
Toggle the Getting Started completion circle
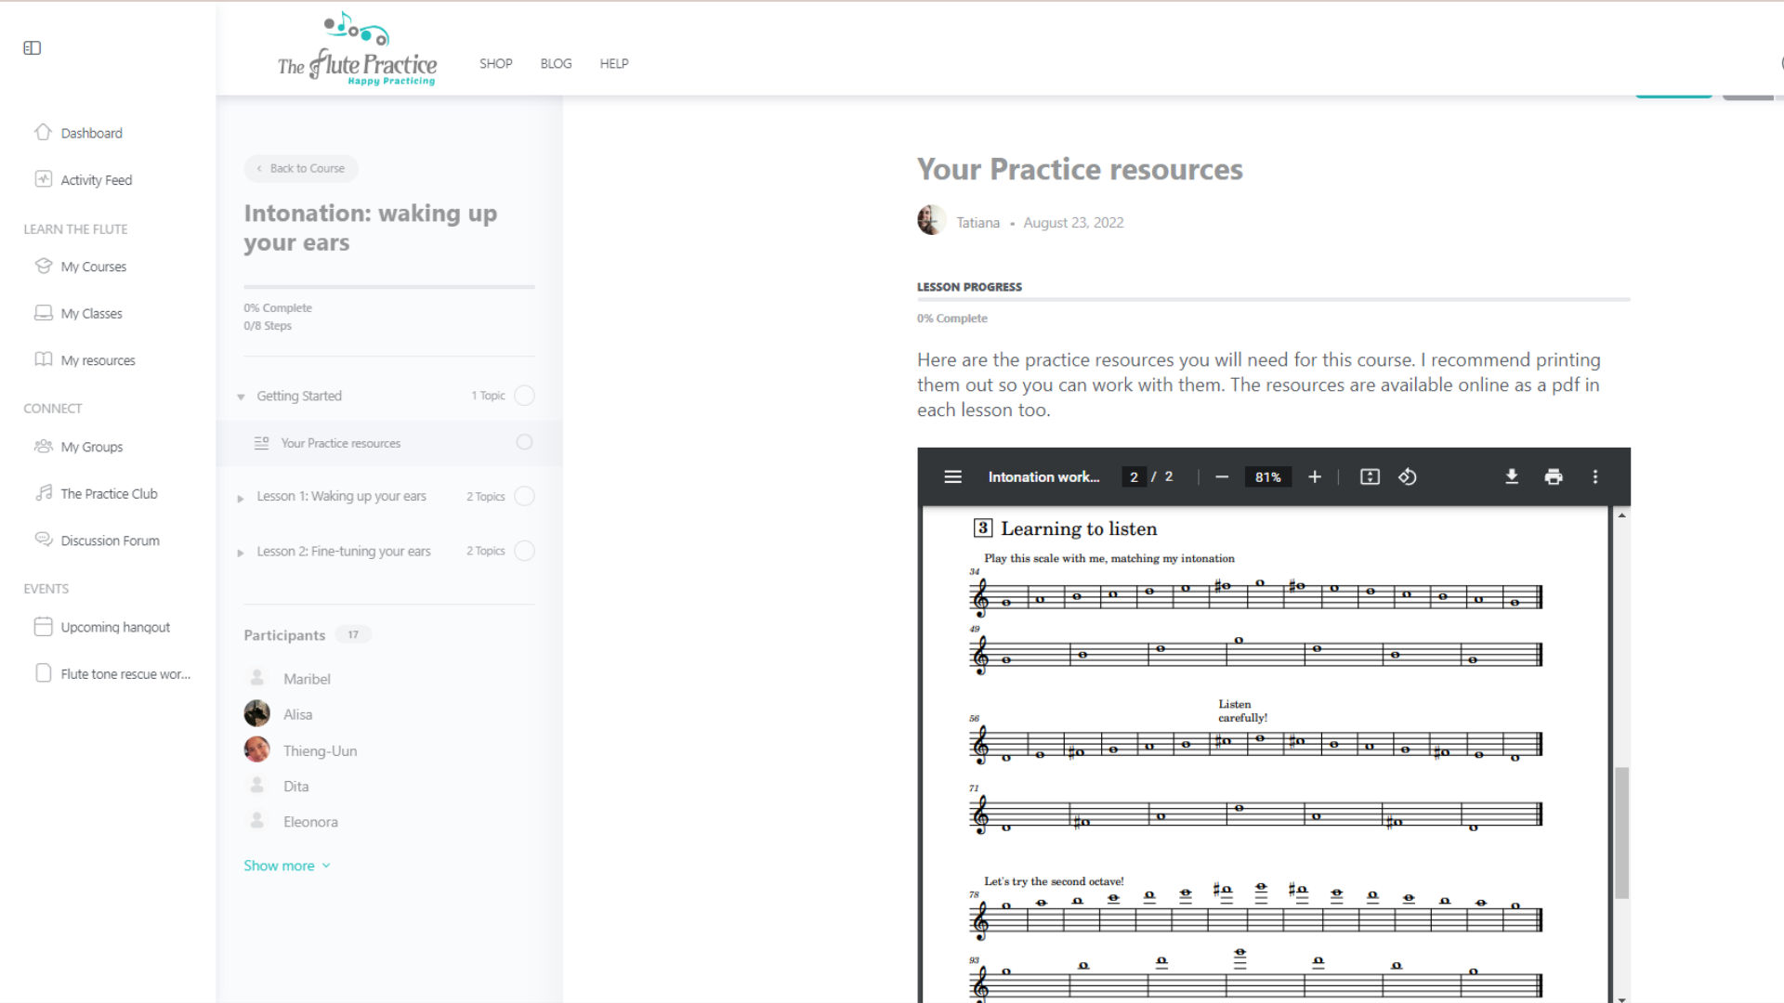(x=524, y=396)
